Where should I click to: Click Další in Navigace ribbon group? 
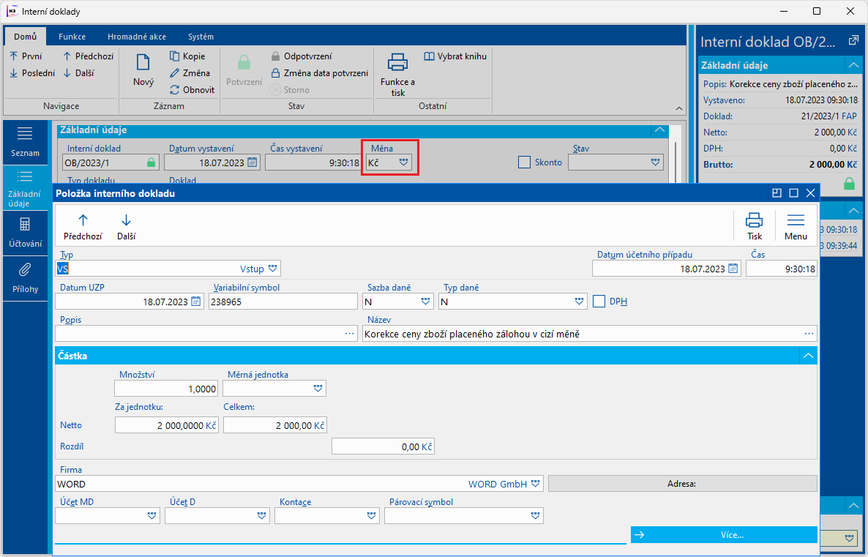[78, 72]
